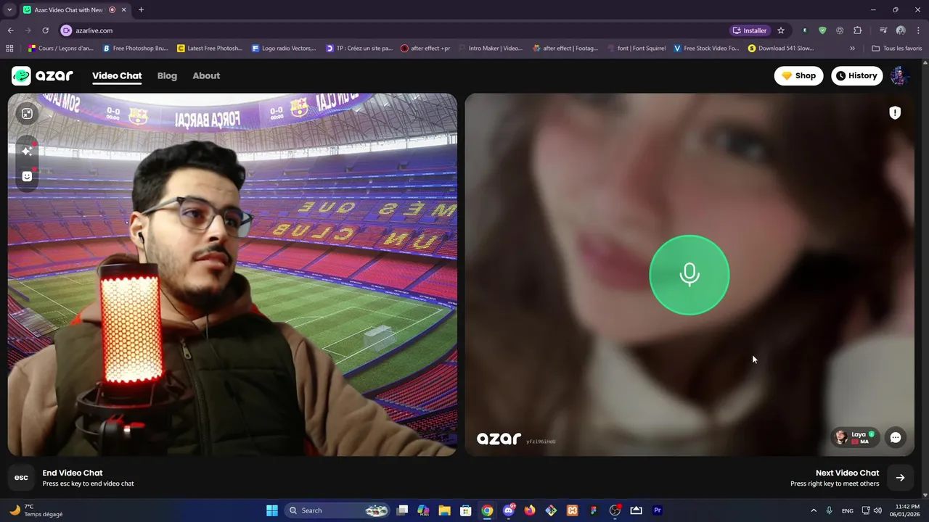Bookmark this page with star icon
Screen dimensions: 929x522
(781, 30)
